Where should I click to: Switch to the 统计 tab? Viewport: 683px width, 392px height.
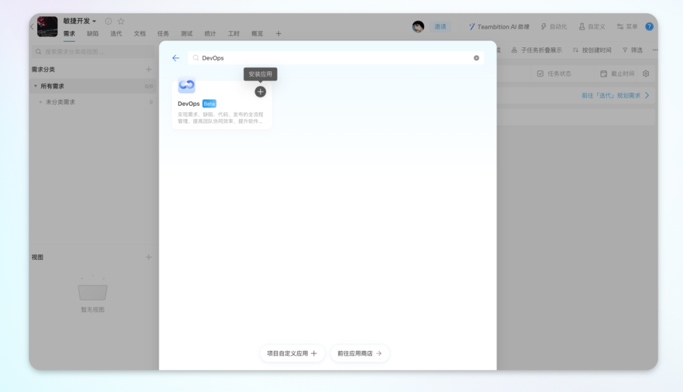pos(211,34)
